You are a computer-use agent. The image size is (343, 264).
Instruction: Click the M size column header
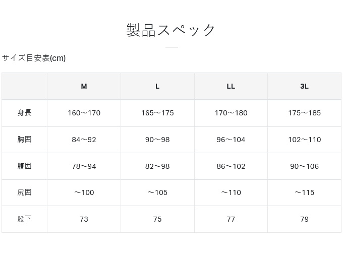tap(84, 86)
